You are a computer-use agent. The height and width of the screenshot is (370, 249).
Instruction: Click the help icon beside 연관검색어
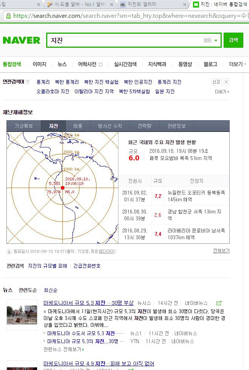click(x=28, y=82)
